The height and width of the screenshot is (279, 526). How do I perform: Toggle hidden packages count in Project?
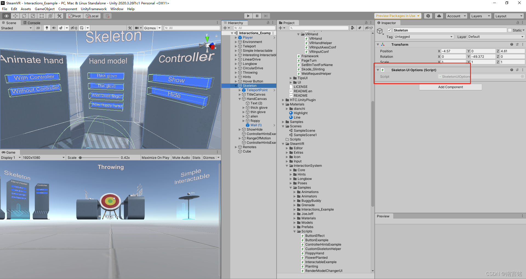pyautogui.click(x=369, y=28)
